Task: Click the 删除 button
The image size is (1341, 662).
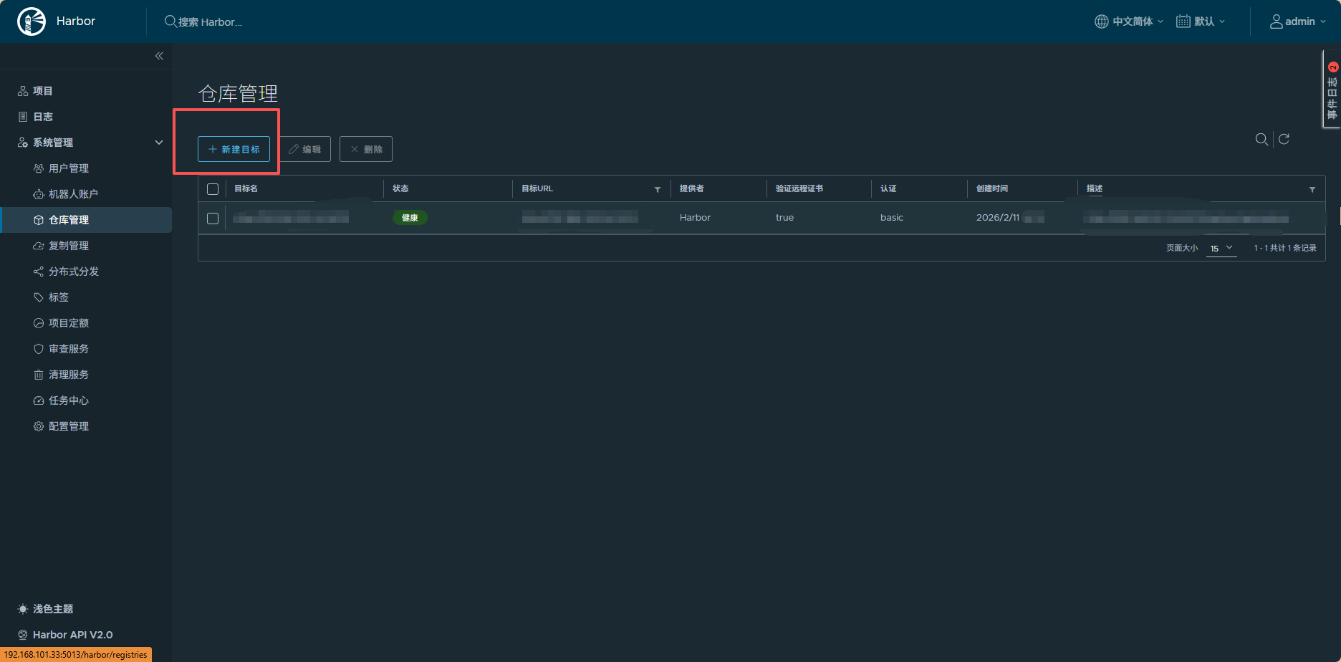Action: (366, 149)
